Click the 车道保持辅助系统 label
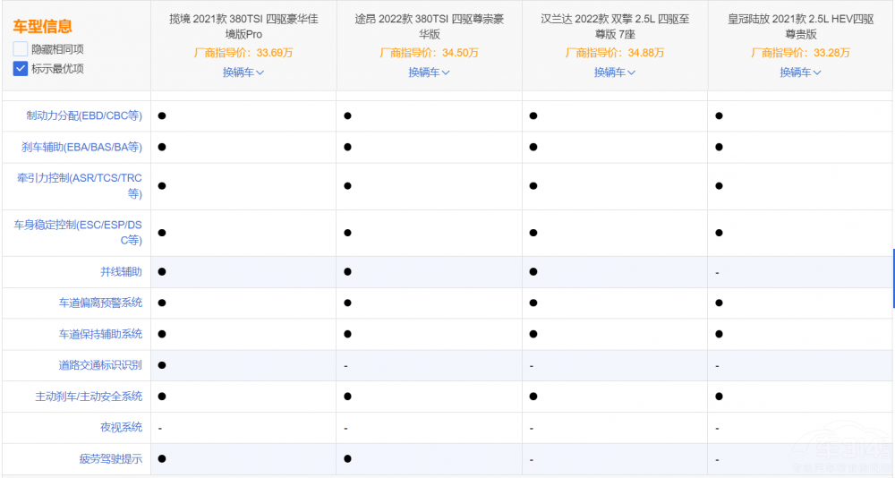This screenshot has width=895, height=478. [100, 334]
